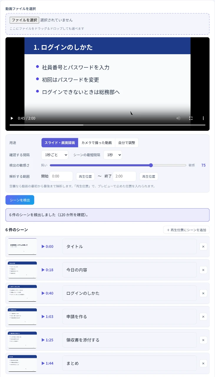Remove the 今日の内容 scene with ×
This screenshot has height=377, width=215.
click(203, 270)
